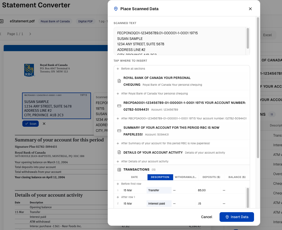Image resolution: width=282 pixels, height=230 pixels.
Task: Insert before all sections plus icon
Action: coord(118,69)
